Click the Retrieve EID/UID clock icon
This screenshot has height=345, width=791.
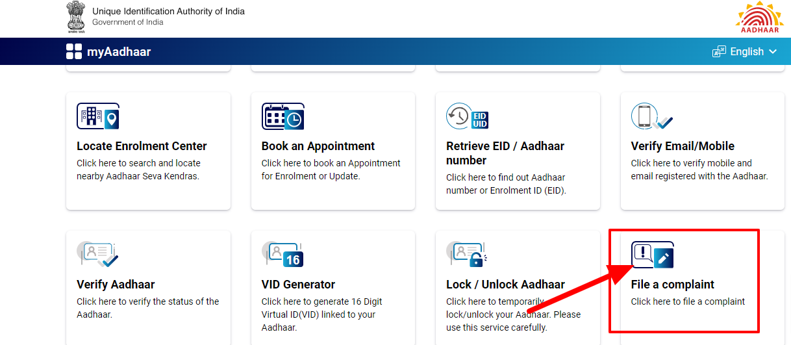(x=467, y=116)
